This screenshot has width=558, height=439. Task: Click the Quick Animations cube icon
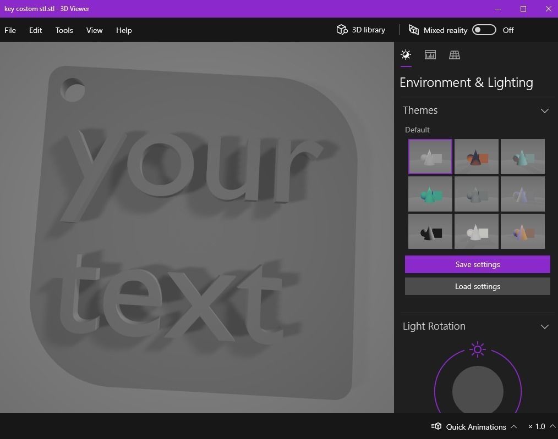(x=436, y=426)
